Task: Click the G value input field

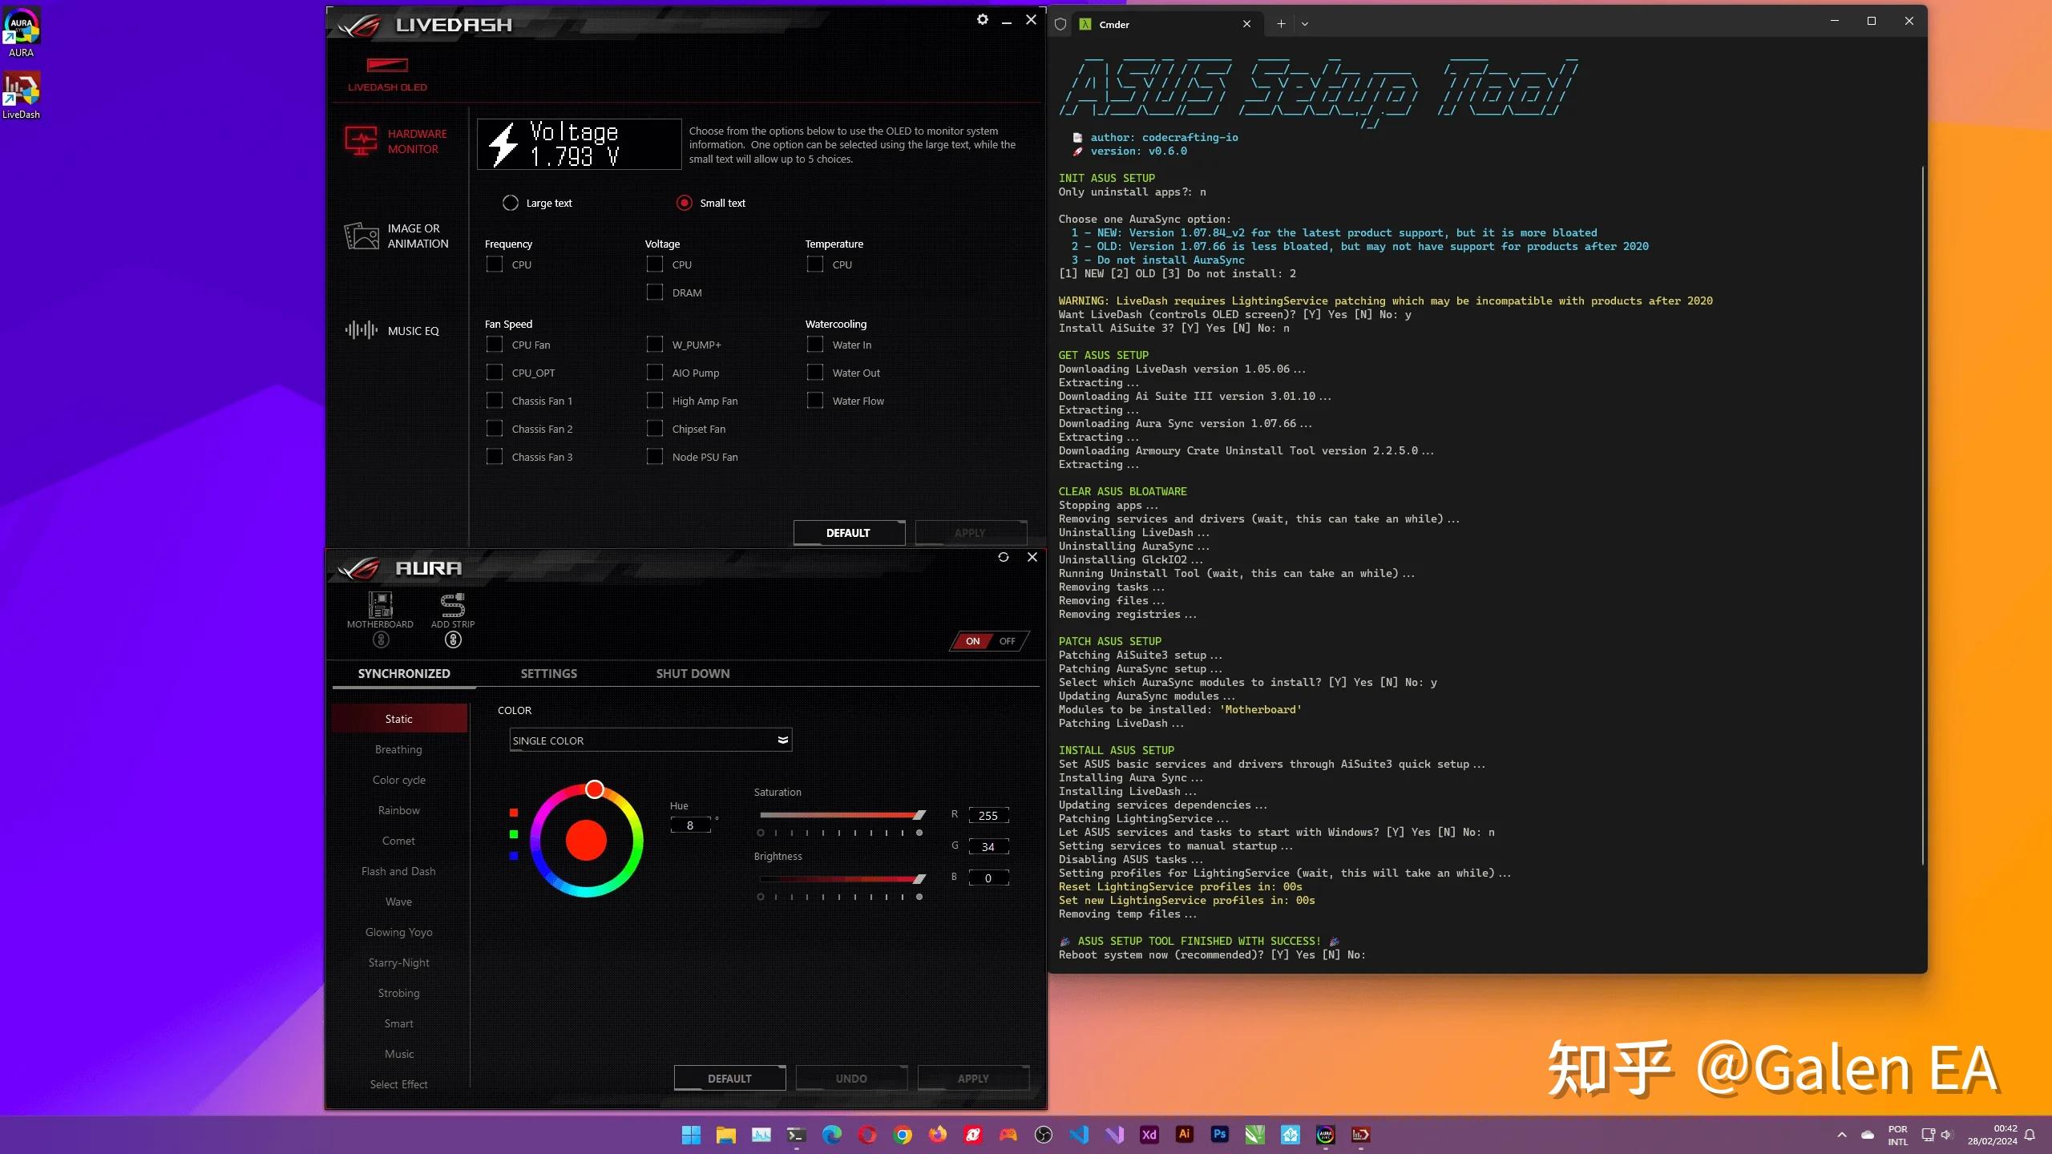Action: tap(988, 846)
